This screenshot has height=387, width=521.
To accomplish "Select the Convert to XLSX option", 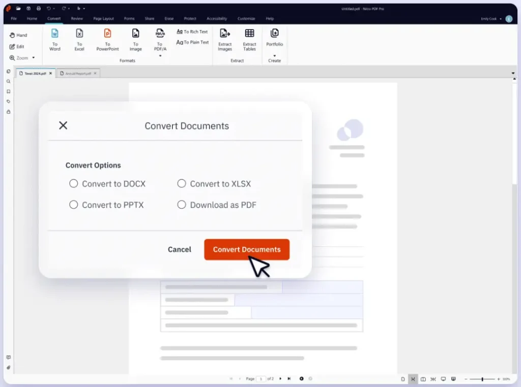I will (182, 184).
